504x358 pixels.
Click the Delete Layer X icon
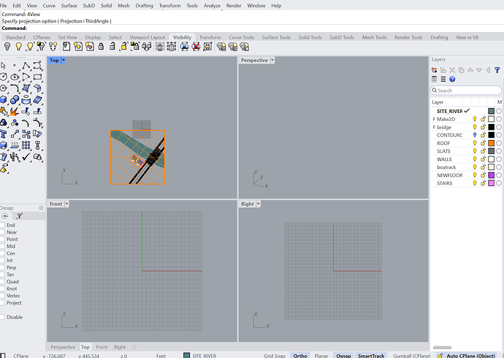coord(452,70)
